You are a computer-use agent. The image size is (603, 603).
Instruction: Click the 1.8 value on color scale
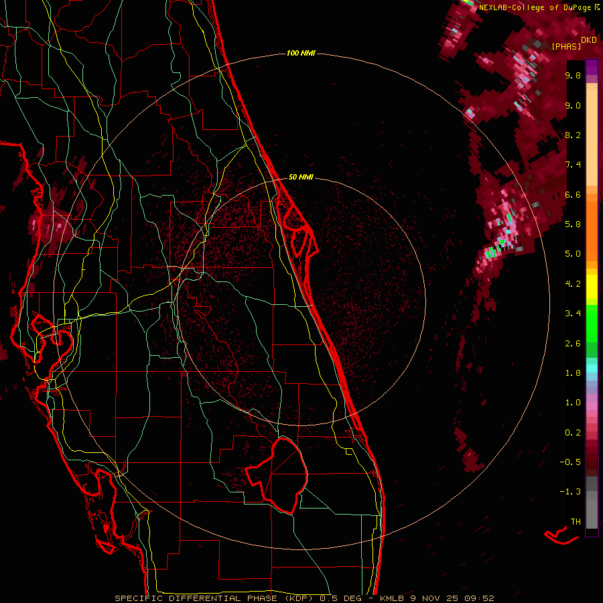(573, 373)
